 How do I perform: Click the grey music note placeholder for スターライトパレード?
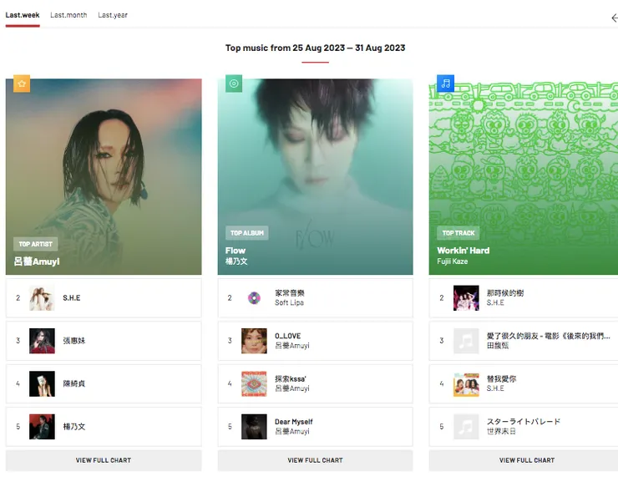pos(466,427)
